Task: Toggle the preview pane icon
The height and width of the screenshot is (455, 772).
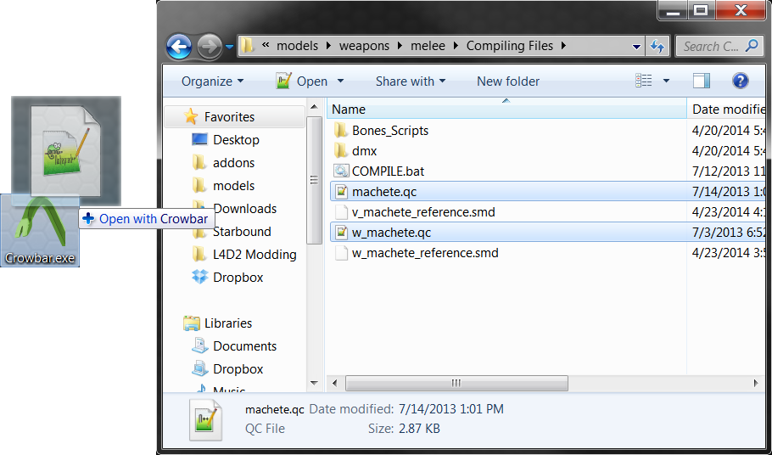Action: (x=701, y=81)
